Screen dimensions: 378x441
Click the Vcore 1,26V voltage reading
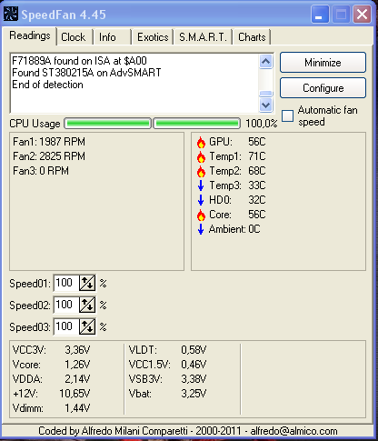(51, 365)
